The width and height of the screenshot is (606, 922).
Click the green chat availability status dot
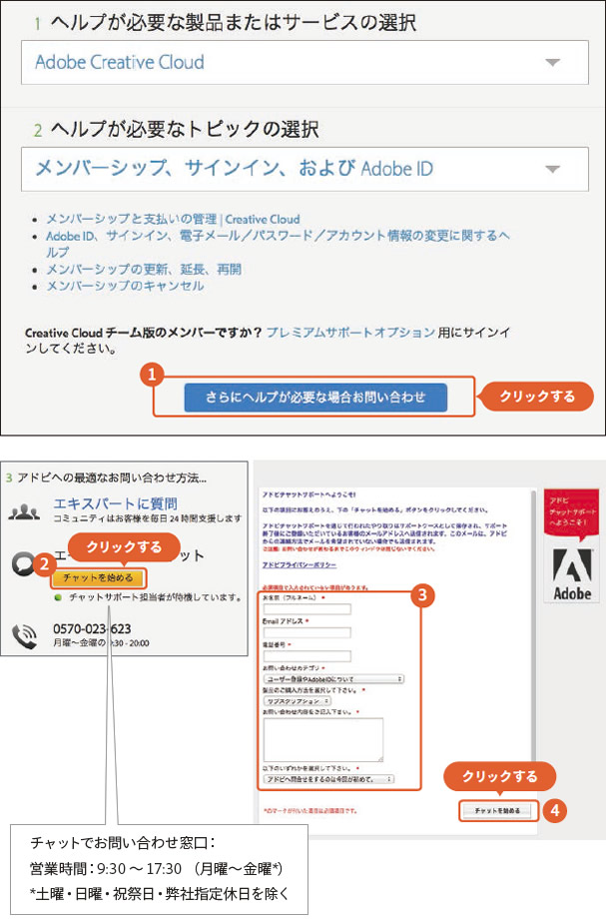(58, 597)
